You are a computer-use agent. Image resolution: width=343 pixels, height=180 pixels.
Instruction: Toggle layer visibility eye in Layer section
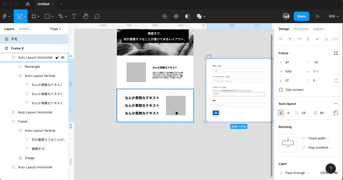[x=336, y=173]
